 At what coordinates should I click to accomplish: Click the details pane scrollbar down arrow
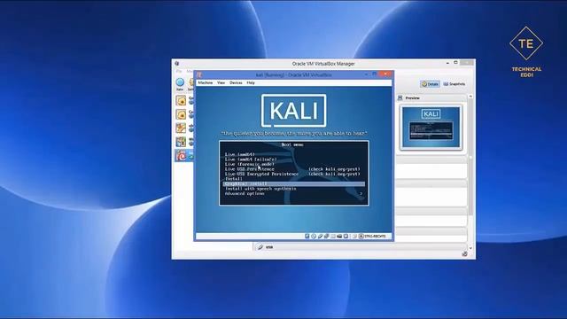click(470, 248)
